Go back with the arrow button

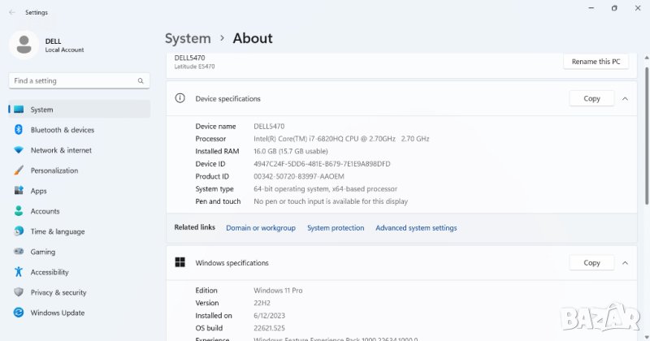point(11,12)
